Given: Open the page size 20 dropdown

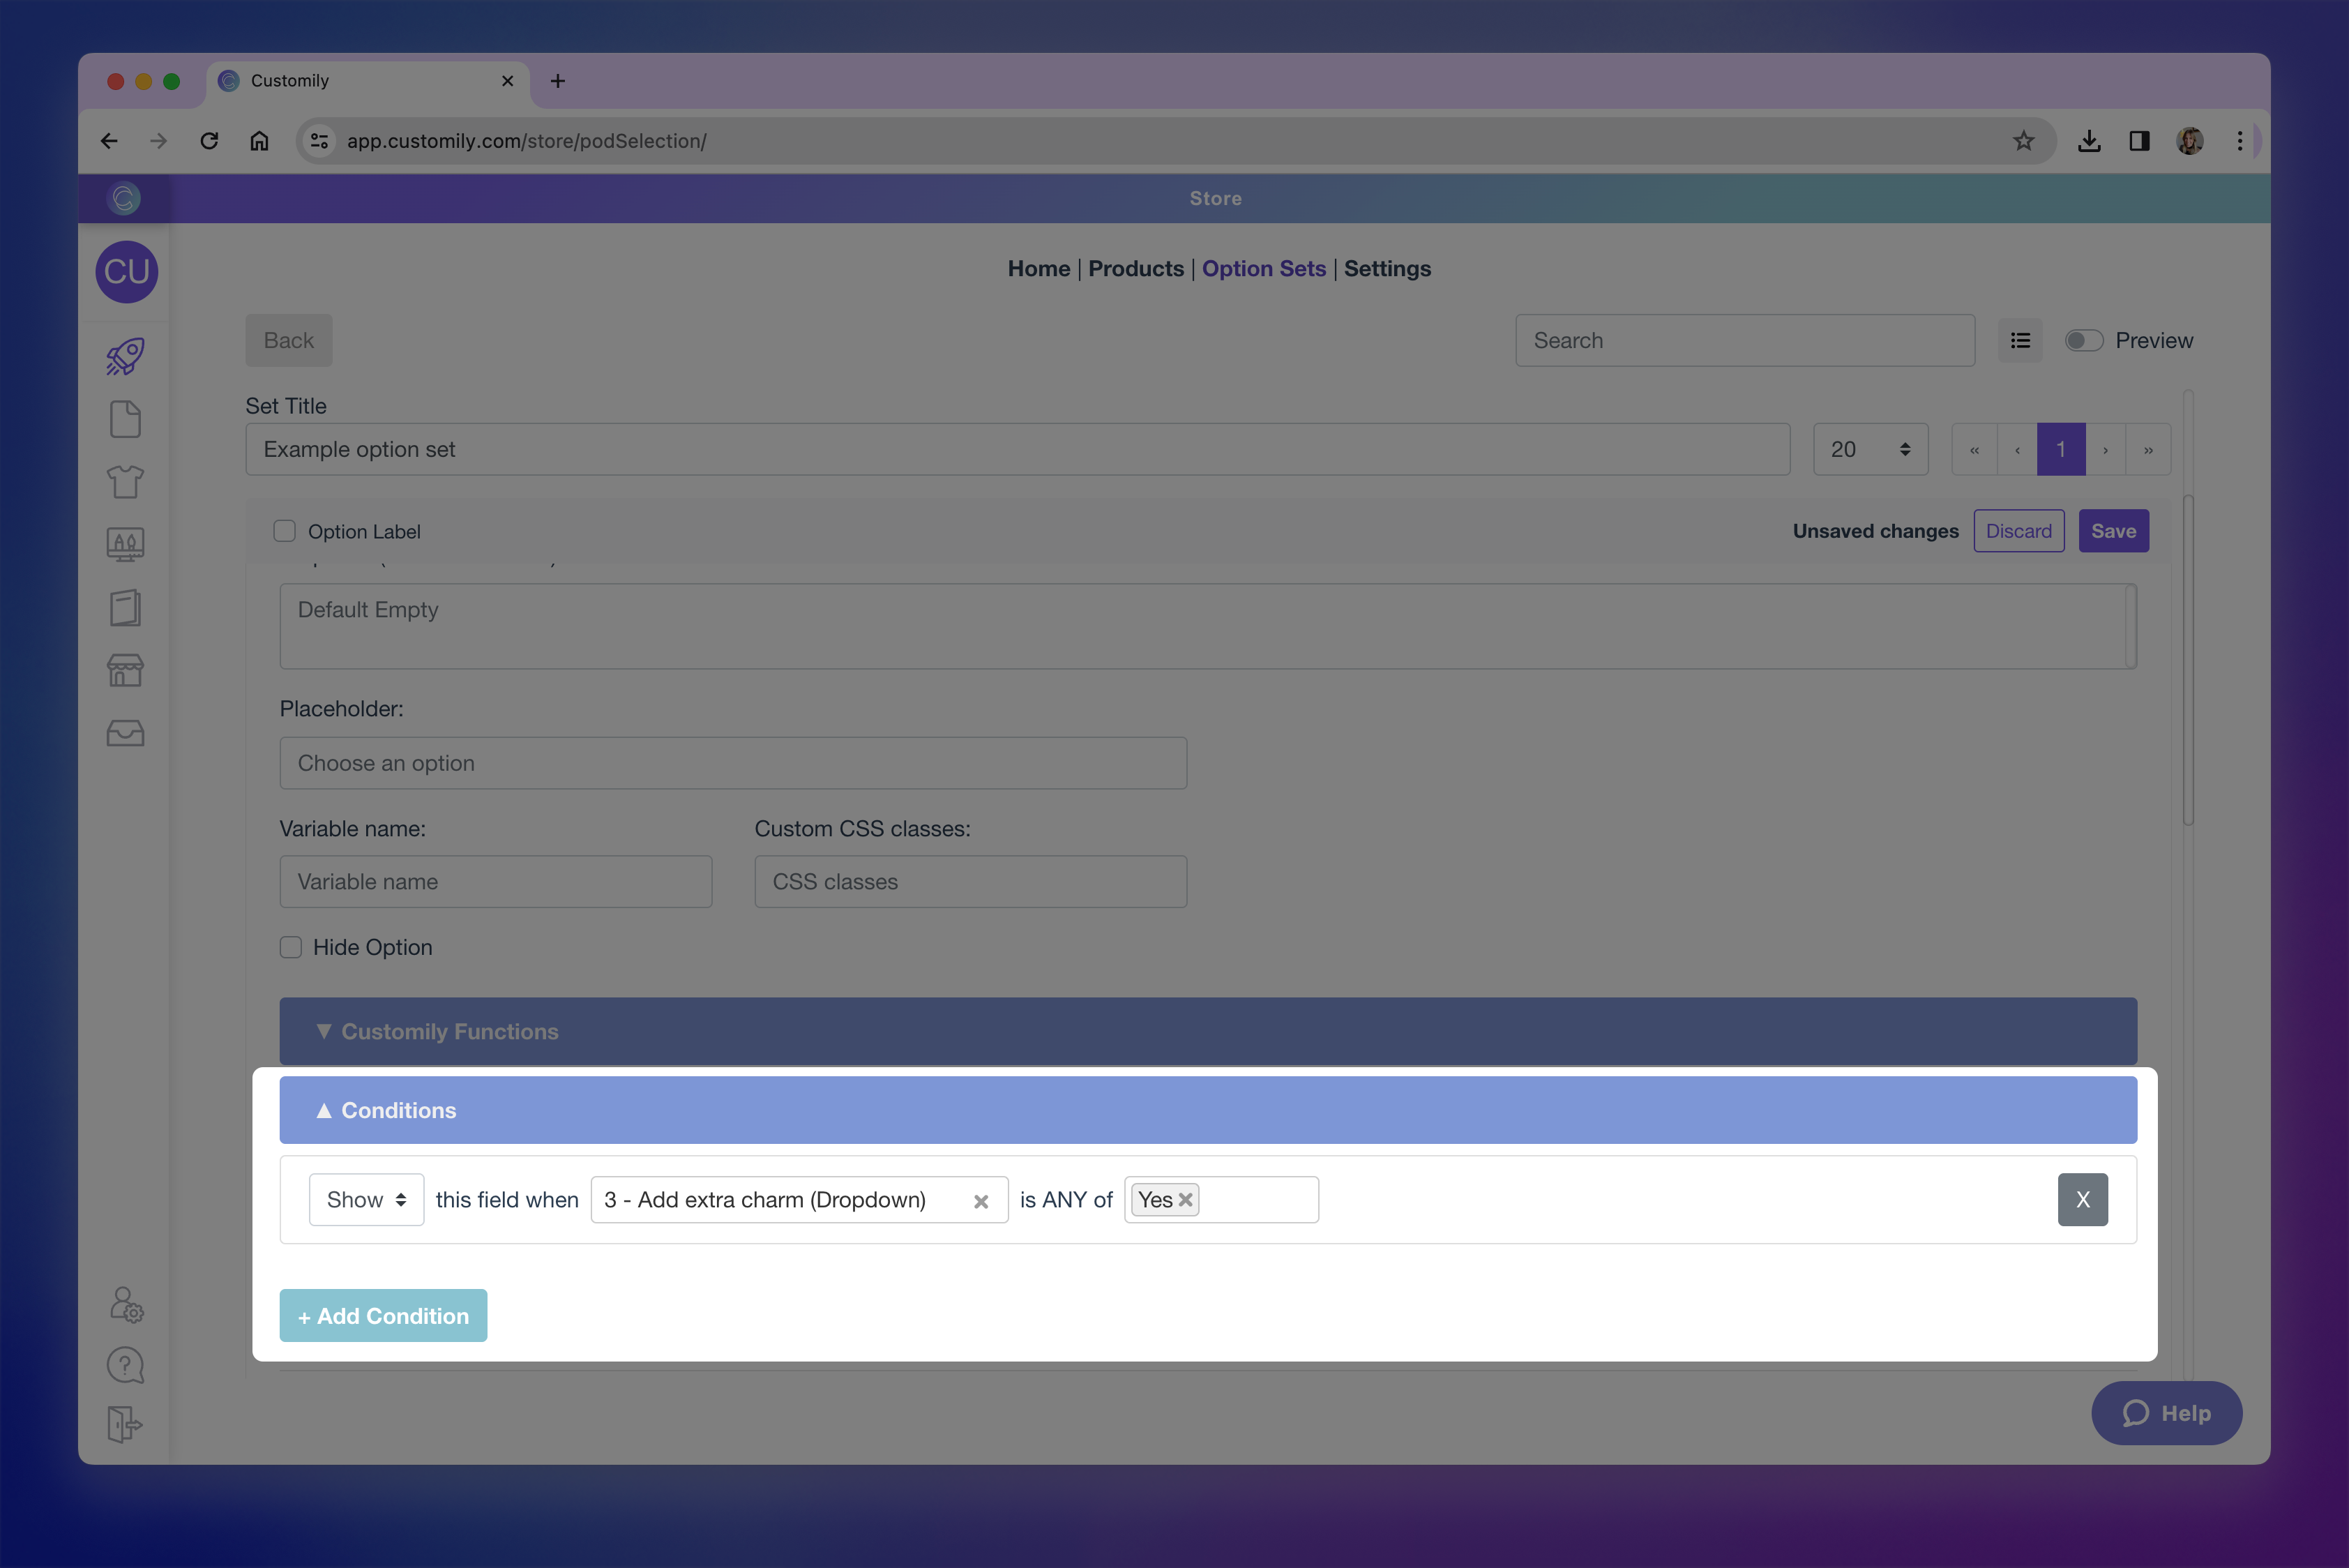Looking at the screenshot, I should click(x=1869, y=449).
